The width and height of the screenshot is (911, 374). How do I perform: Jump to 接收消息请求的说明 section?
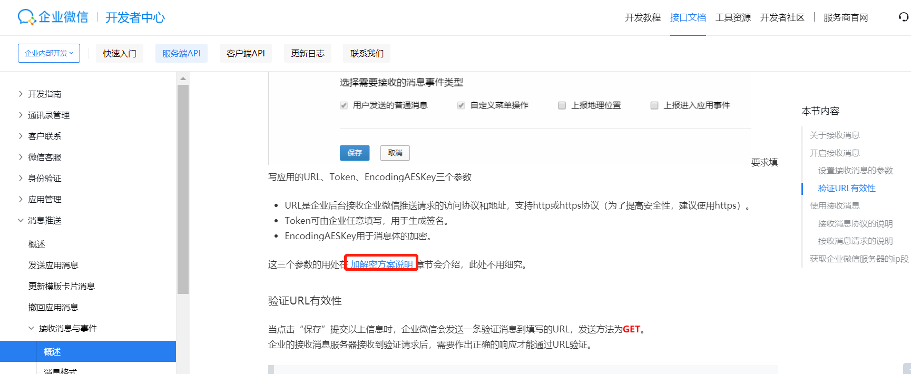coord(856,241)
